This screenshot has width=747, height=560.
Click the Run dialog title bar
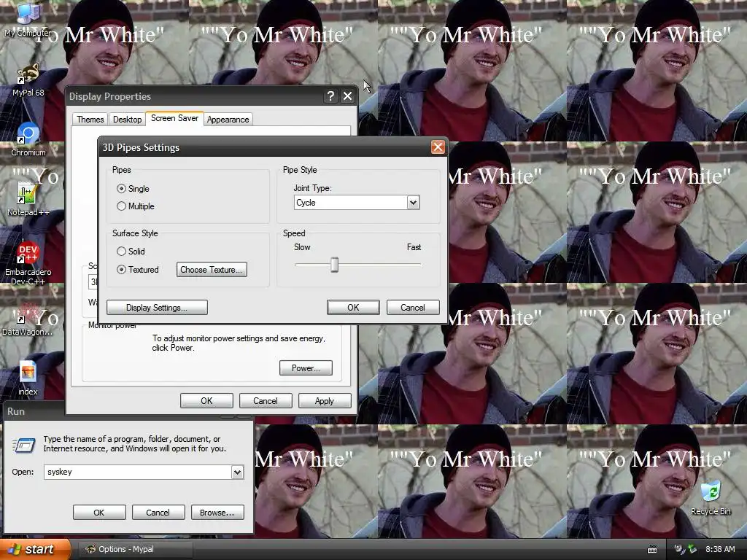point(34,411)
